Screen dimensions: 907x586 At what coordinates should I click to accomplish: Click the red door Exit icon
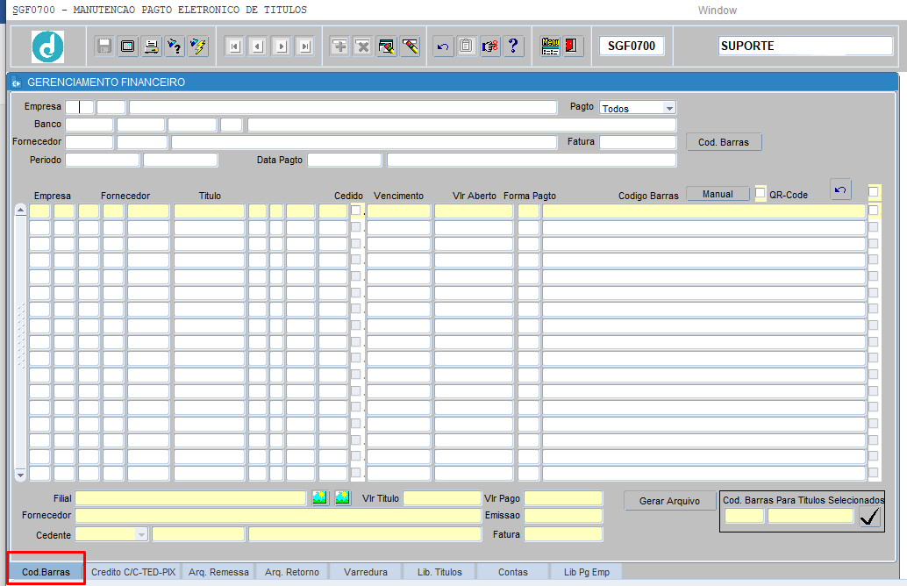coord(573,46)
